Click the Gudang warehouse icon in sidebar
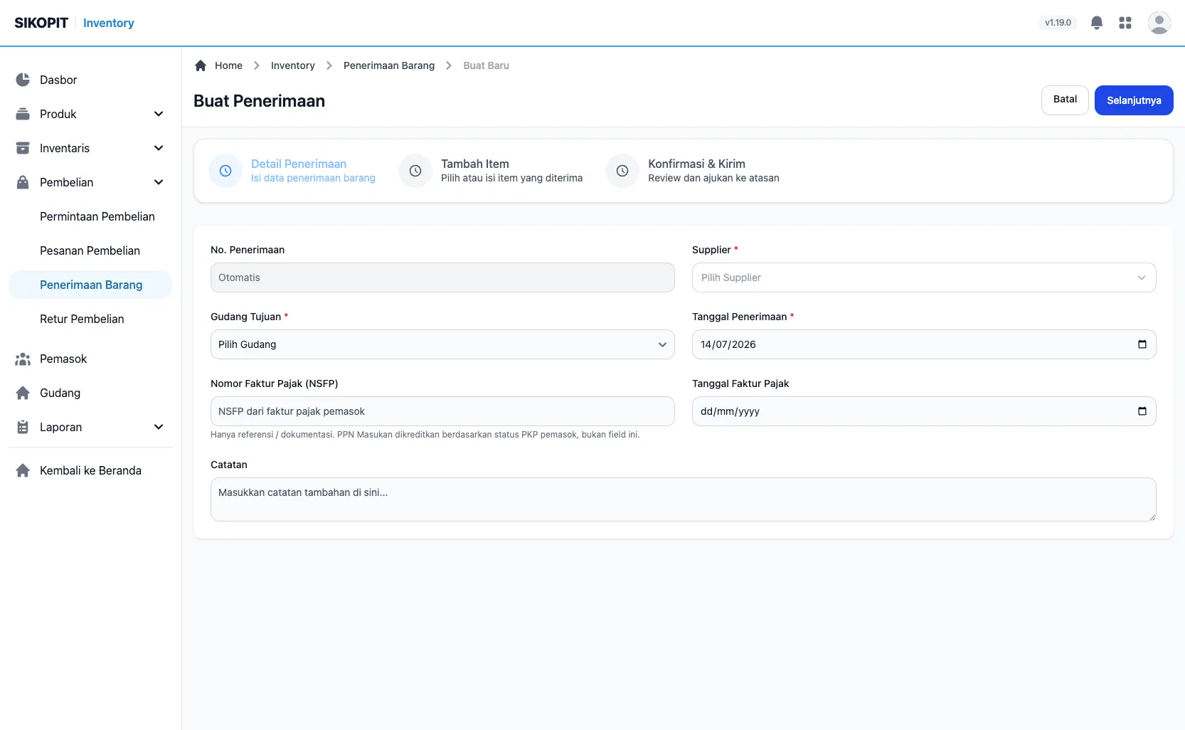This screenshot has width=1185, height=730. [23, 393]
